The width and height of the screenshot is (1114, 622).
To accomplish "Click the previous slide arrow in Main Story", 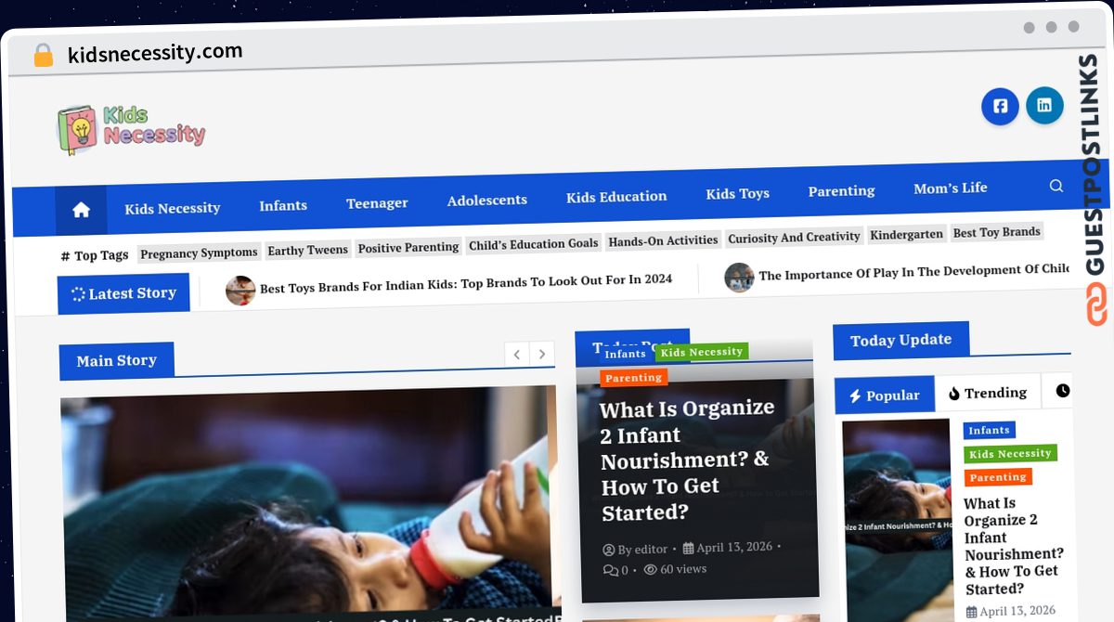I will pyautogui.click(x=517, y=355).
